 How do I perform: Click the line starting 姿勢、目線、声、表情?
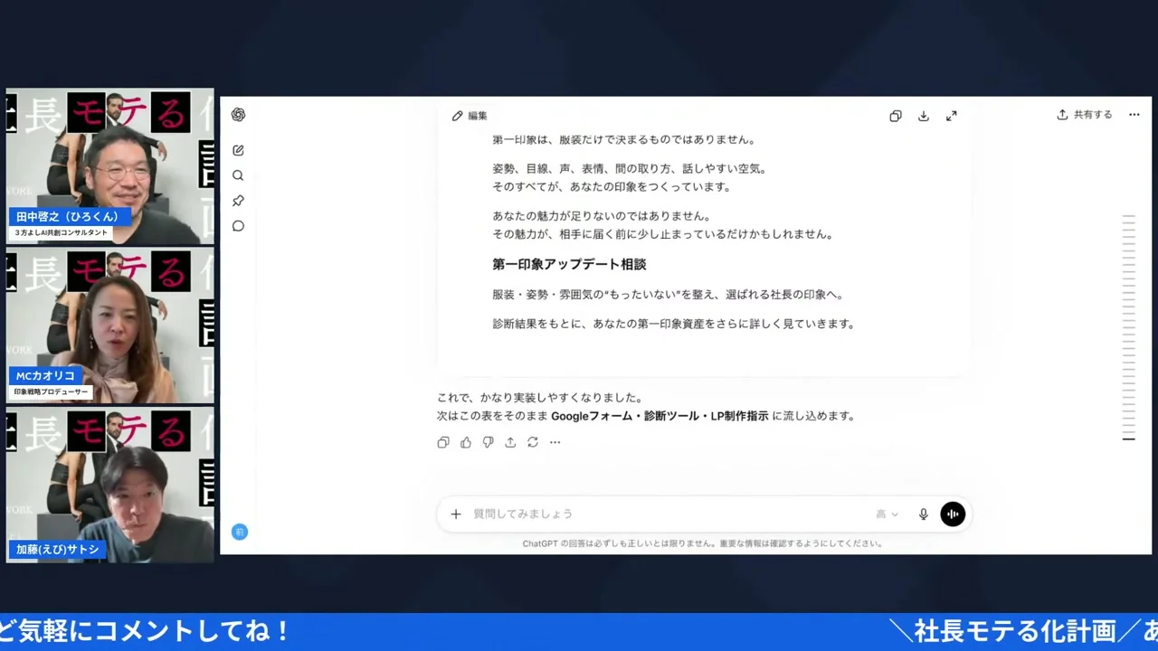point(629,168)
